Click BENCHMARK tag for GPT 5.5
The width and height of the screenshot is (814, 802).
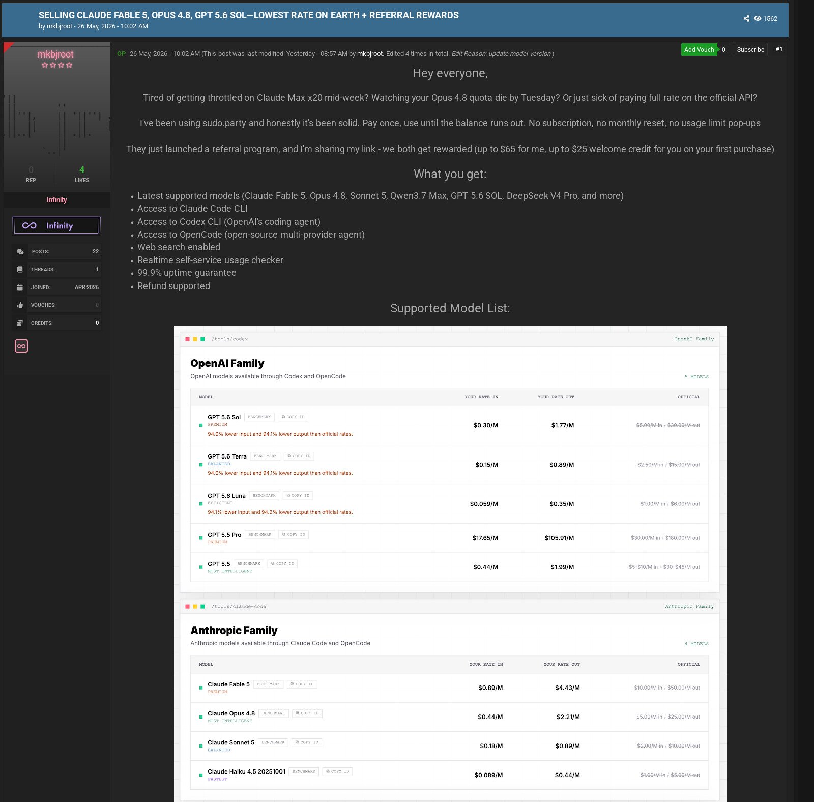(x=249, y=564)
